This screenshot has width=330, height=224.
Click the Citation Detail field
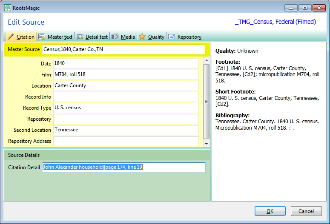124,167
